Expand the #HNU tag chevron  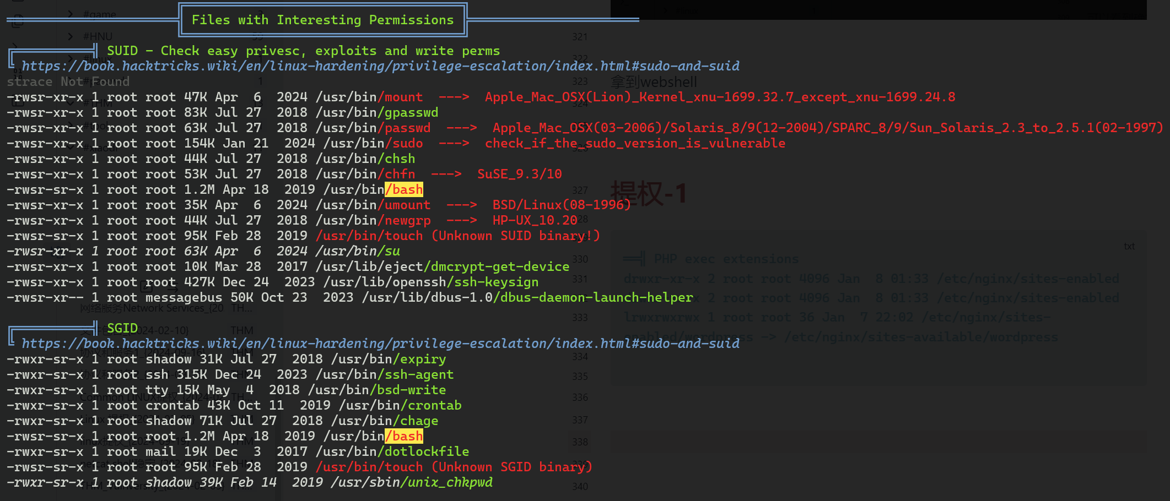click(x=70, y=36)
